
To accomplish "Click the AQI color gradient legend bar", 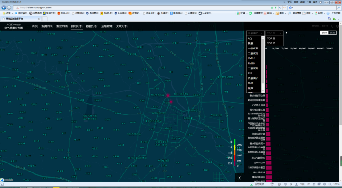I will click(x=235, y=153).
